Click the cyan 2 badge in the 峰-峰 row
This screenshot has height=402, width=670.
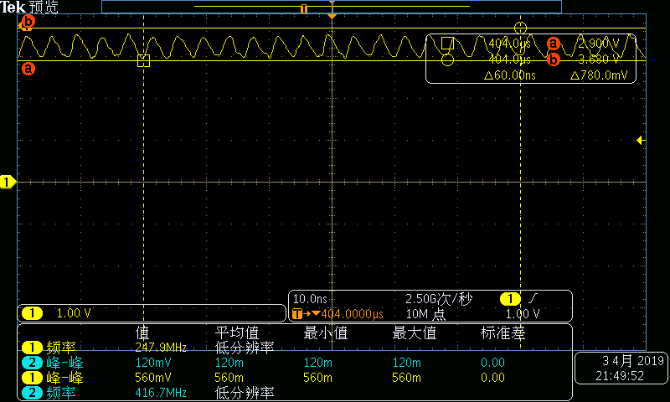click(32, 363)
